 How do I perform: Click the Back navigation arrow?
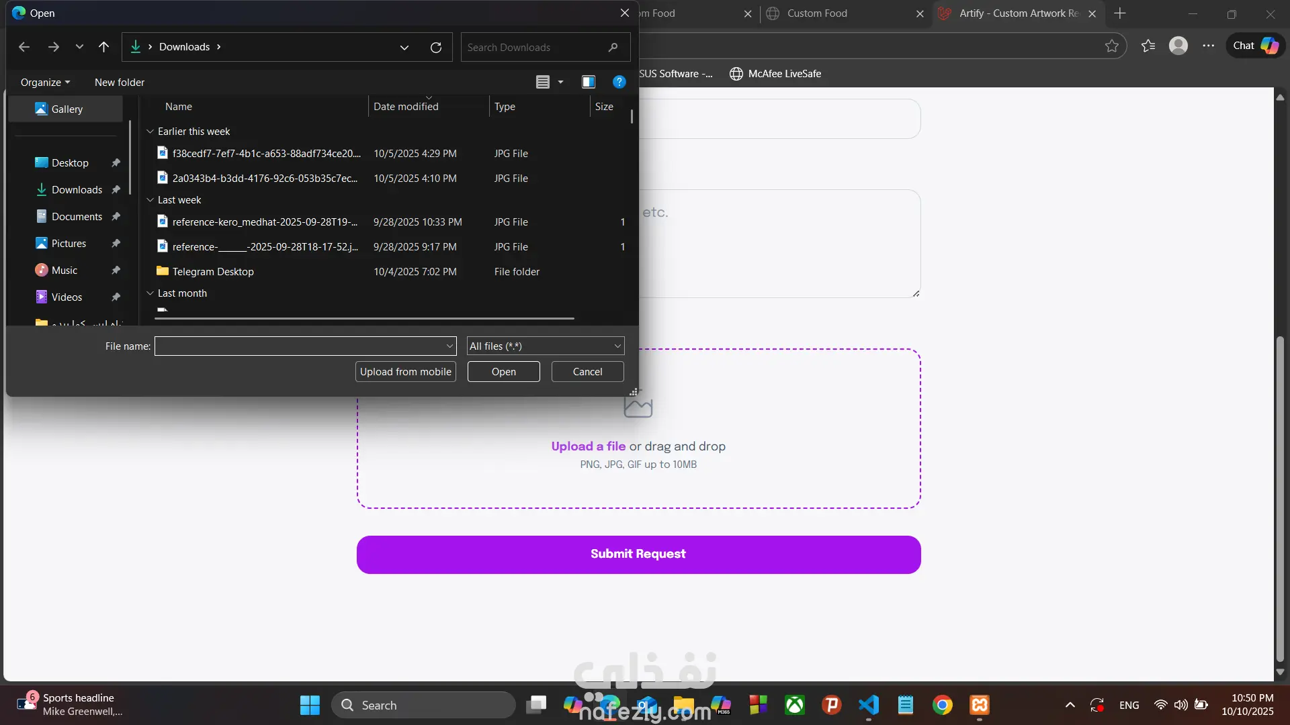(x=24, y=47)
